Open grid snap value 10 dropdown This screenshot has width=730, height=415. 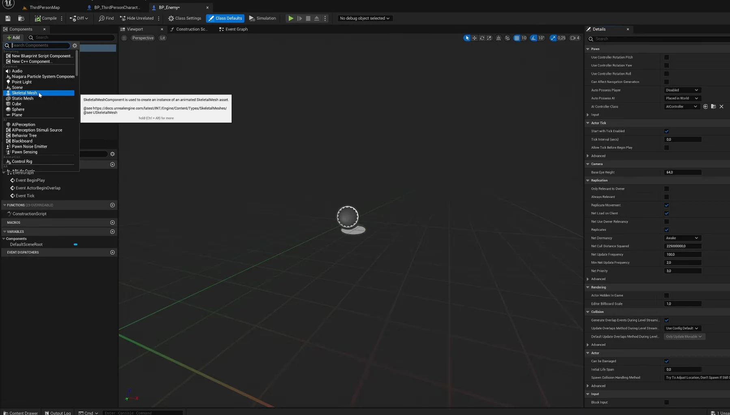coord(524,38)
